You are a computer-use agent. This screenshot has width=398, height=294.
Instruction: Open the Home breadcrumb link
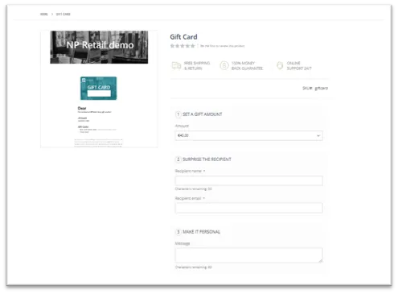44,14
